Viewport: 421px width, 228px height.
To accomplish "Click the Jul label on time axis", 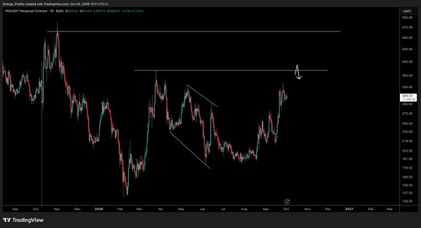I will pyautogui.click(x=223, y=209).
